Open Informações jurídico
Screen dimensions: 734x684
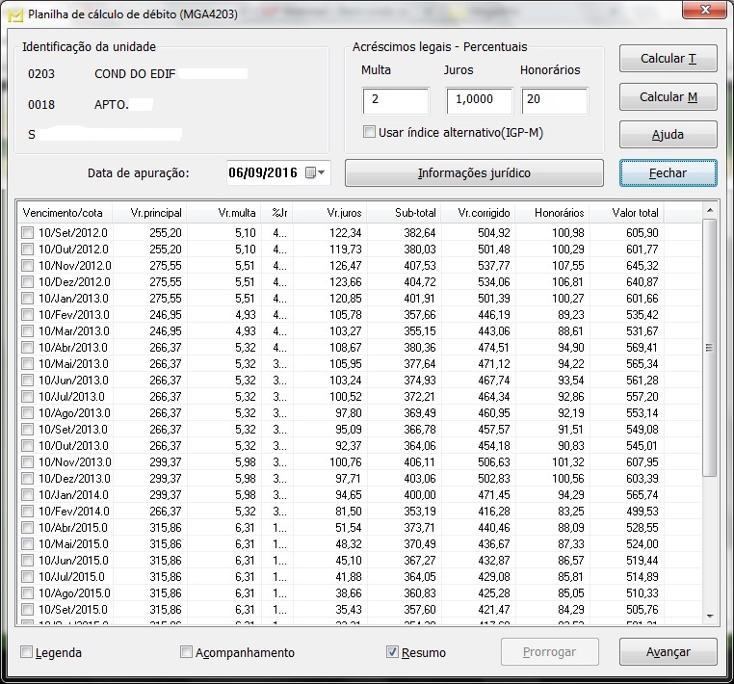(474, 173)
